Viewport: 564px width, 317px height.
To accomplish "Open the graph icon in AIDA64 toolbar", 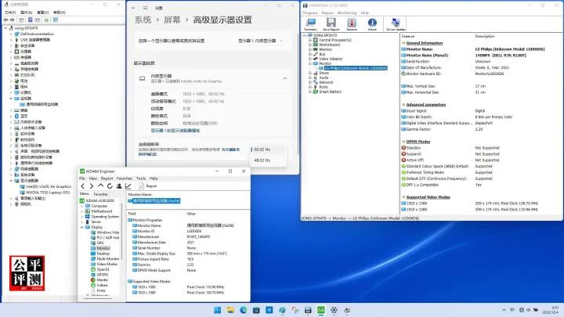I will (128, 186).
